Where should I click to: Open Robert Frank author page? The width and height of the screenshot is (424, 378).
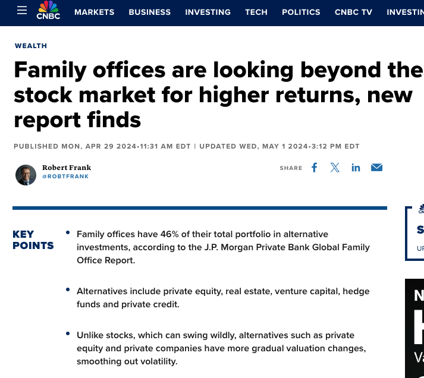tap(67, 168)
